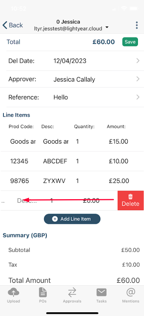Tap the Desc placeholder in new line
Viewport: 144px width, 316px height.
point(27,200)
